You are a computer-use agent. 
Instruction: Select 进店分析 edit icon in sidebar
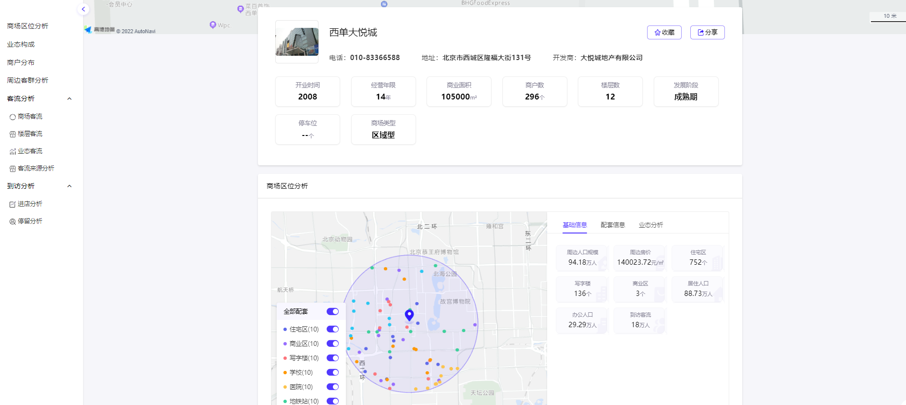[12, 204]
